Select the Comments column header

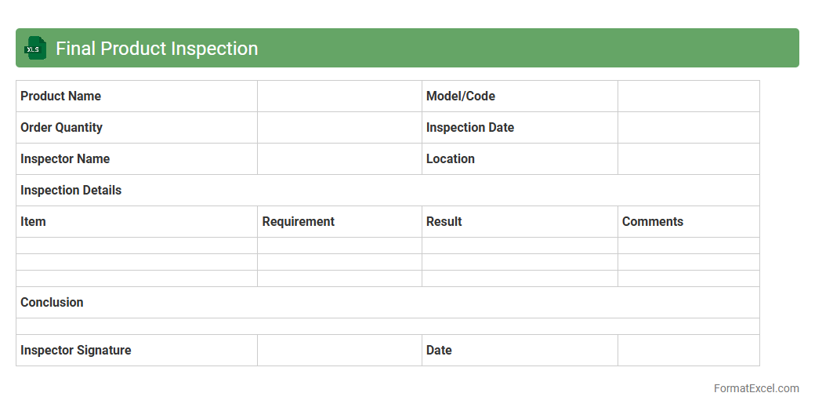[653, 222]
